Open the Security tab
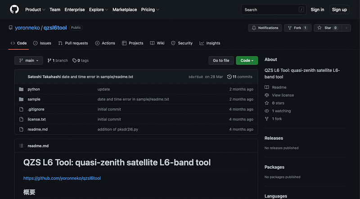The height and width of the screenshot is (199, 360). pyautogui.click(x=182, y=43)
